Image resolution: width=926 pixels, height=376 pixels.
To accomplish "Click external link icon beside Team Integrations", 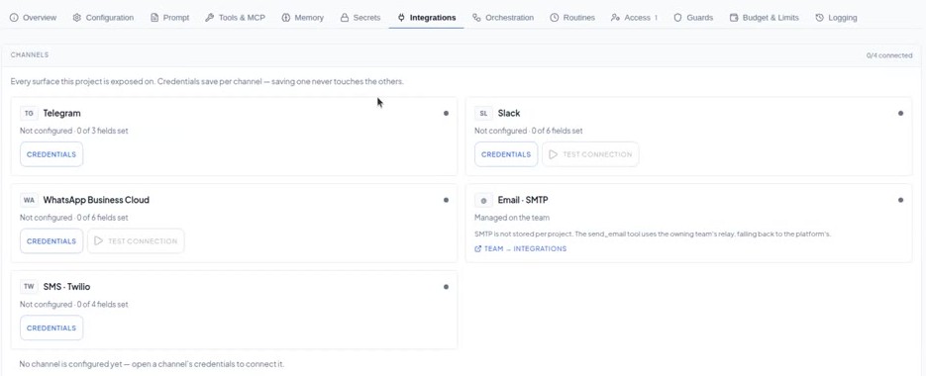I will [477, 249].
